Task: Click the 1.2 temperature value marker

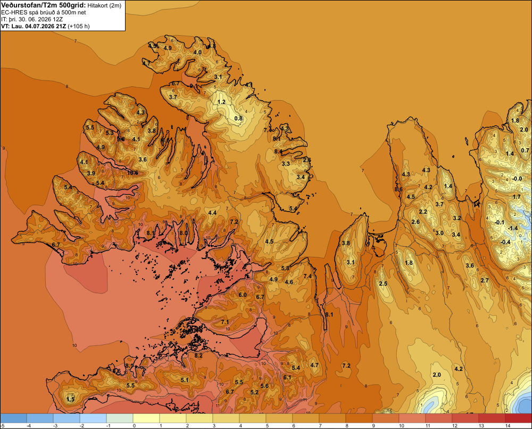Action: tap(221, 102)
